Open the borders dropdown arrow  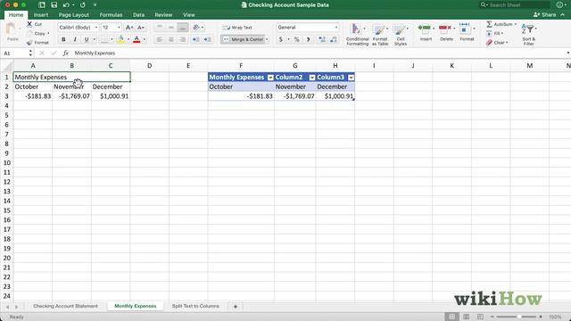click(x=112, y=39)
